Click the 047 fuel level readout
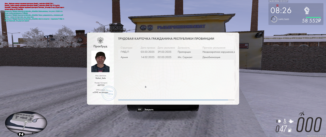326x137 pixels. [281, 129]
